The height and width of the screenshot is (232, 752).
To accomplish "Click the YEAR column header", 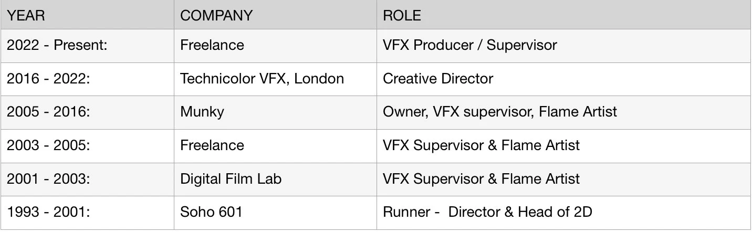I will pyautogui.click(x=26, y=15).
